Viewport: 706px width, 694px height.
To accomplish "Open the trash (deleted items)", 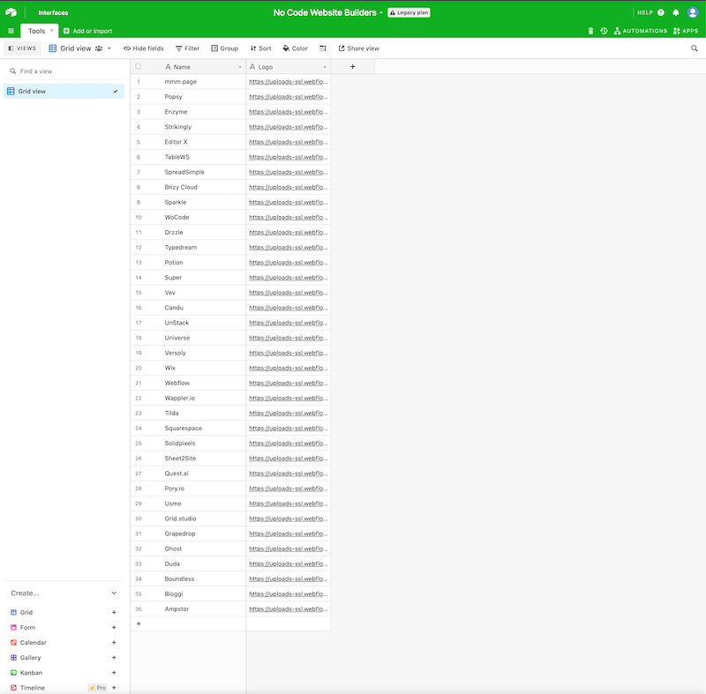I will point(590,30).
